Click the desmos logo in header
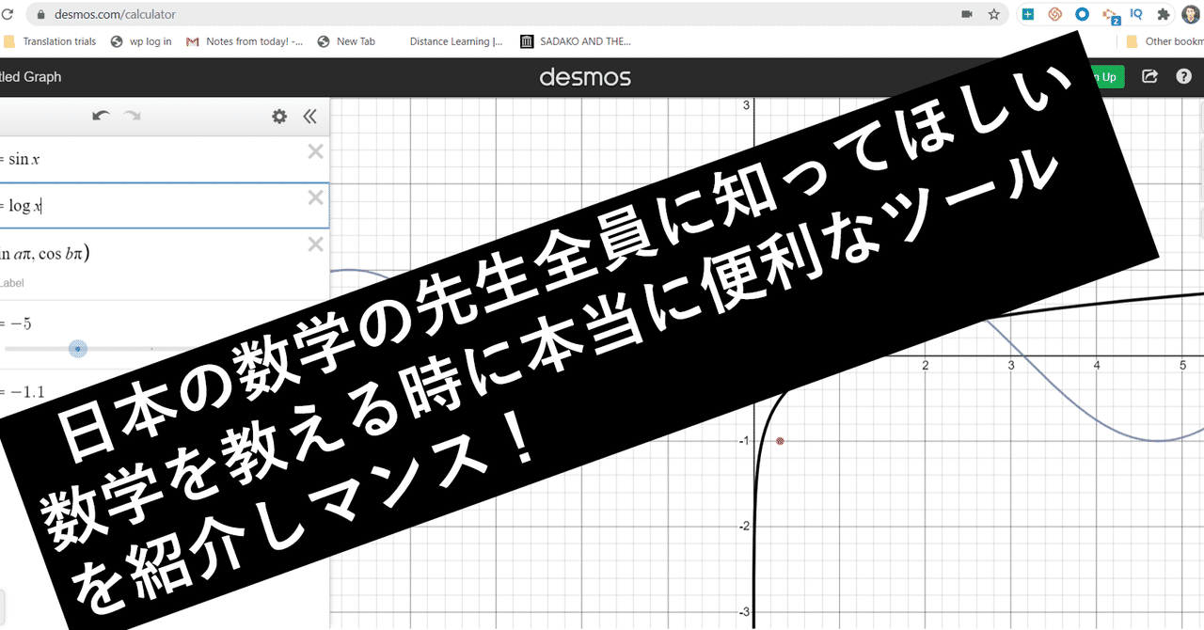1204x630 pixels. 585,77
